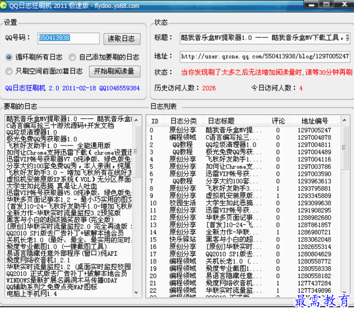Click up arrow of the left log list scrollbar

[136, 120]
